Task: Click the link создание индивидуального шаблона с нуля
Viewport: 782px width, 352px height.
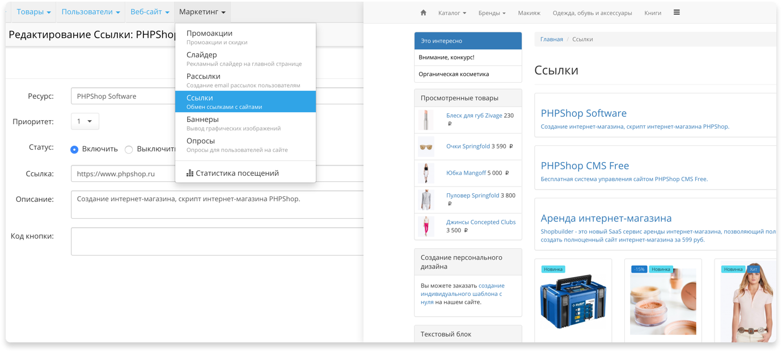Action: (462, 294)
